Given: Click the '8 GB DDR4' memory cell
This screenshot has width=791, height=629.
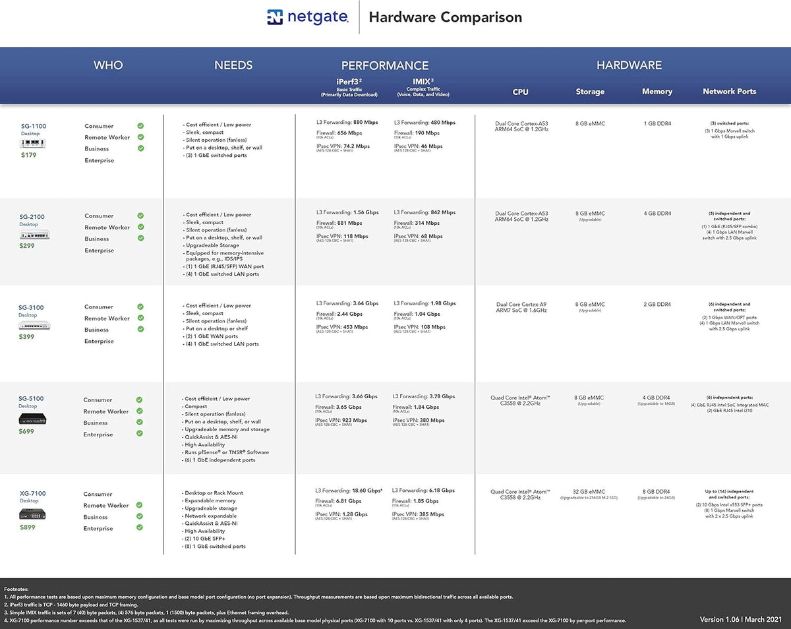Looking at the screenshot, I should (x=657, y=492).
